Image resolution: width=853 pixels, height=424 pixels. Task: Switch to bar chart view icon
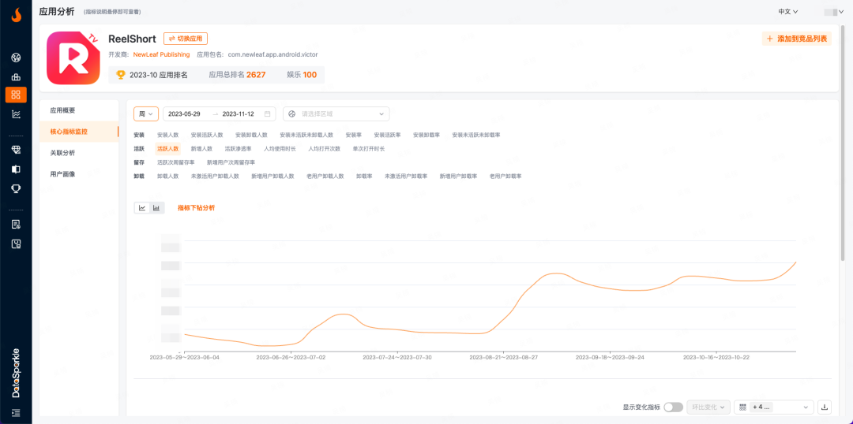156,208
